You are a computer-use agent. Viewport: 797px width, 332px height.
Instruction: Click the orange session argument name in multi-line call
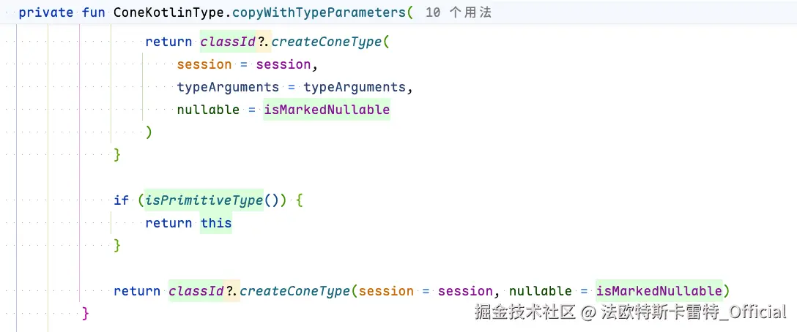pyautogui.click(x=204, y=64)
